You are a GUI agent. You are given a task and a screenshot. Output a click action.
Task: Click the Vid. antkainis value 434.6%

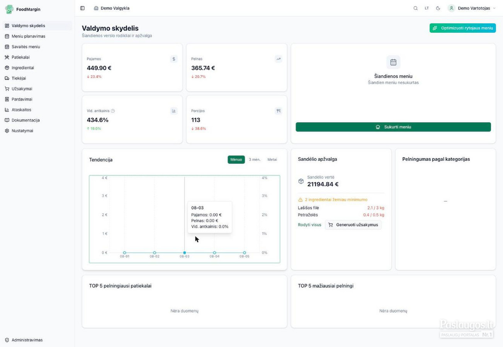pyautogui.click(x=98, y=120)
